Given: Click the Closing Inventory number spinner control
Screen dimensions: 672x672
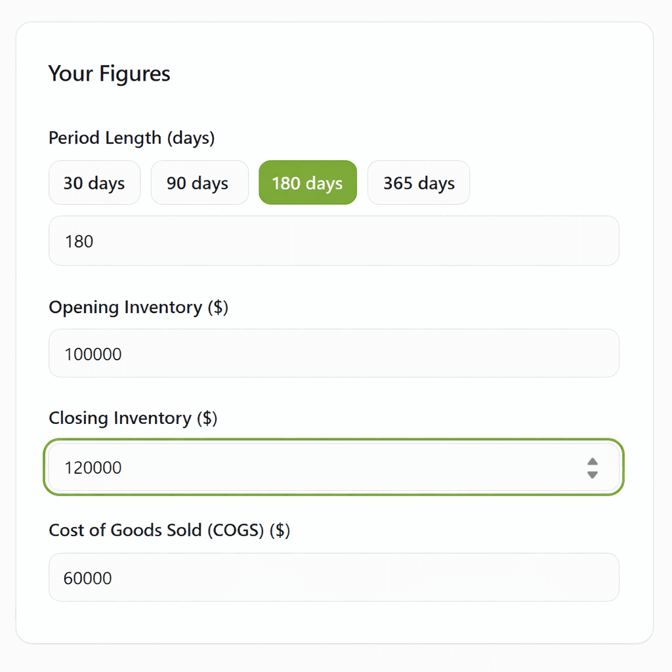Looking at the screenshot, I should pyautogui.click(x=593, y=467).
